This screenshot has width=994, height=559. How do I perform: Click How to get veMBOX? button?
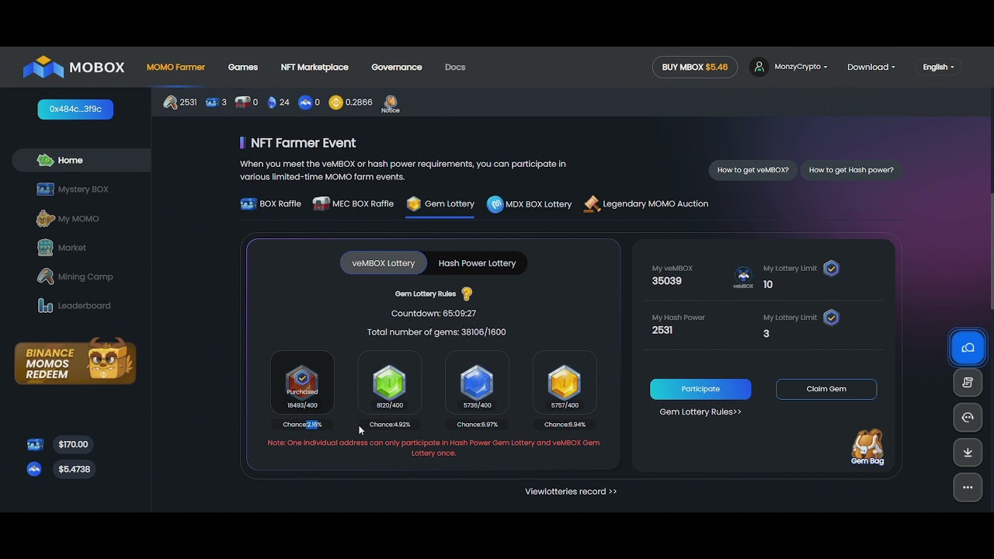pyautogui.click(x=752, y=170)
